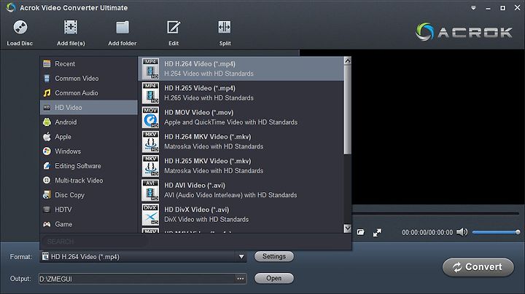Click the Format combo box showing HD H.264
The height and width of the screenshot is (294, 525).
pos(143,257)
